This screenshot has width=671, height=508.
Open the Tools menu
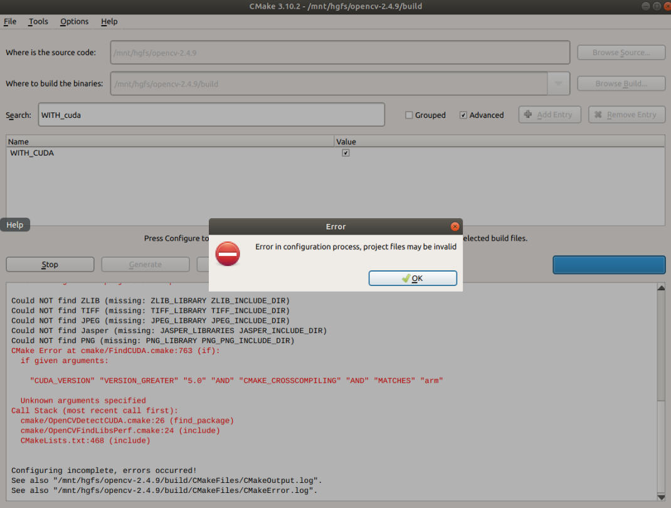(38, 21)
